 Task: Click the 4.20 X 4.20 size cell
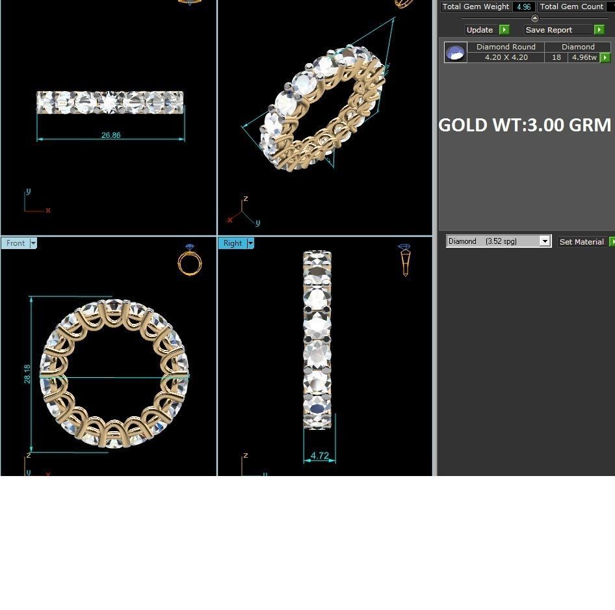(x=506, y=57)
